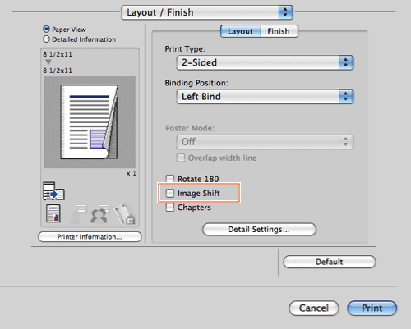411x329 pixels.
Task: Toggle the Overlap width line checkbox
Action: click(181, 158)
